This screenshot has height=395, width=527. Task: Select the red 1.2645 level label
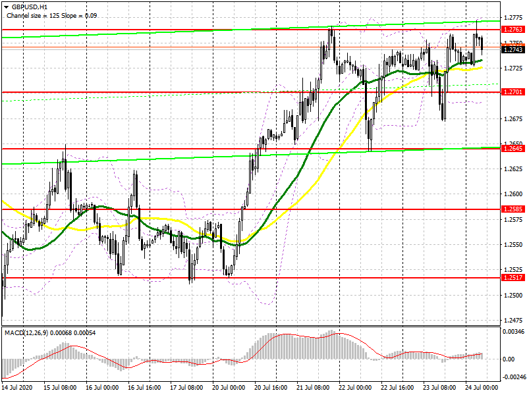click(x=513, y=148)
